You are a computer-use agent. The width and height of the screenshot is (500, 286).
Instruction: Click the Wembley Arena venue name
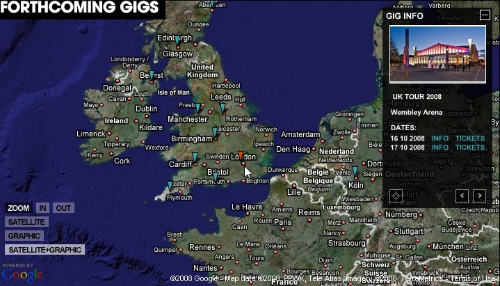(417, 112)
